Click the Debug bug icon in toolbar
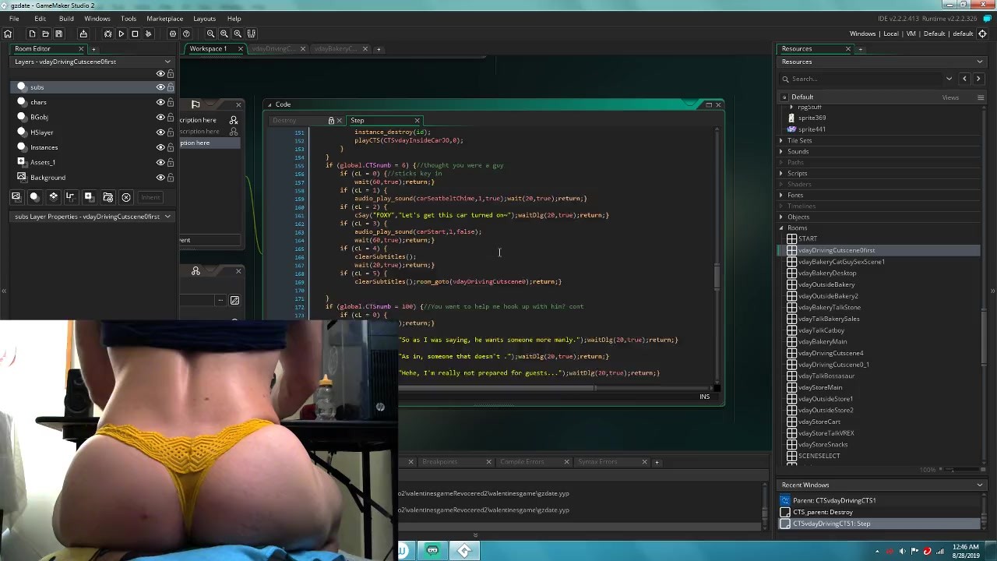 coord(107,34)
